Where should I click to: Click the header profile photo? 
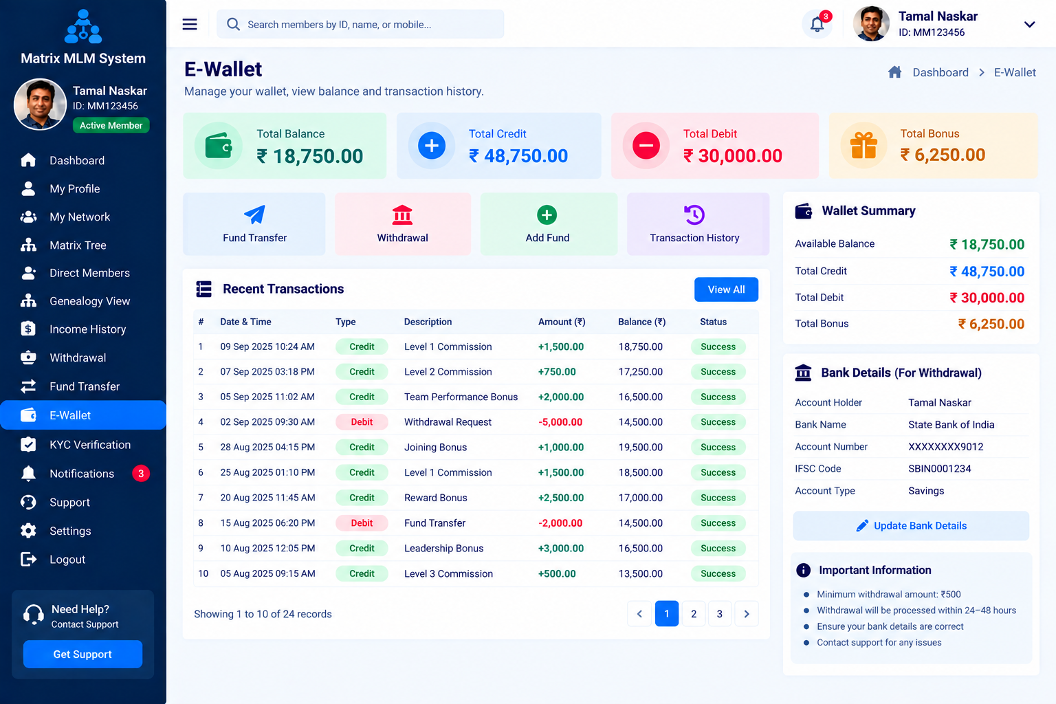tap(871, 24)
